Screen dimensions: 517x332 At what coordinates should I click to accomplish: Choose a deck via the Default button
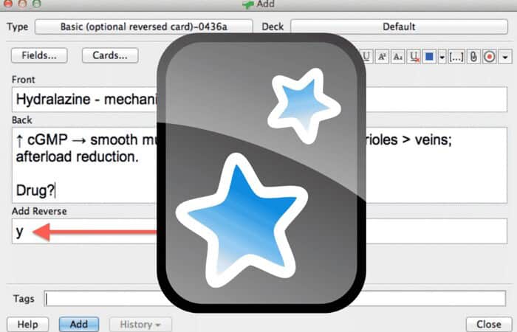click(399, 27)
